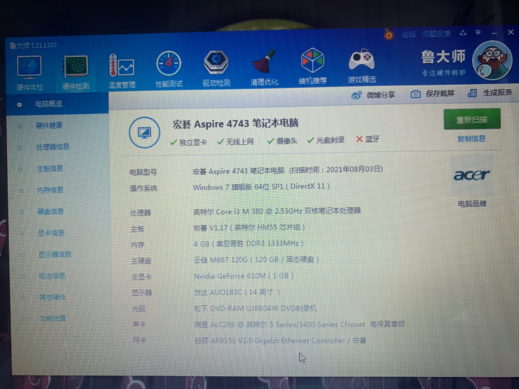Click the acer brand logo
This screenshot has height=389, width=519.
coord(472,175)
